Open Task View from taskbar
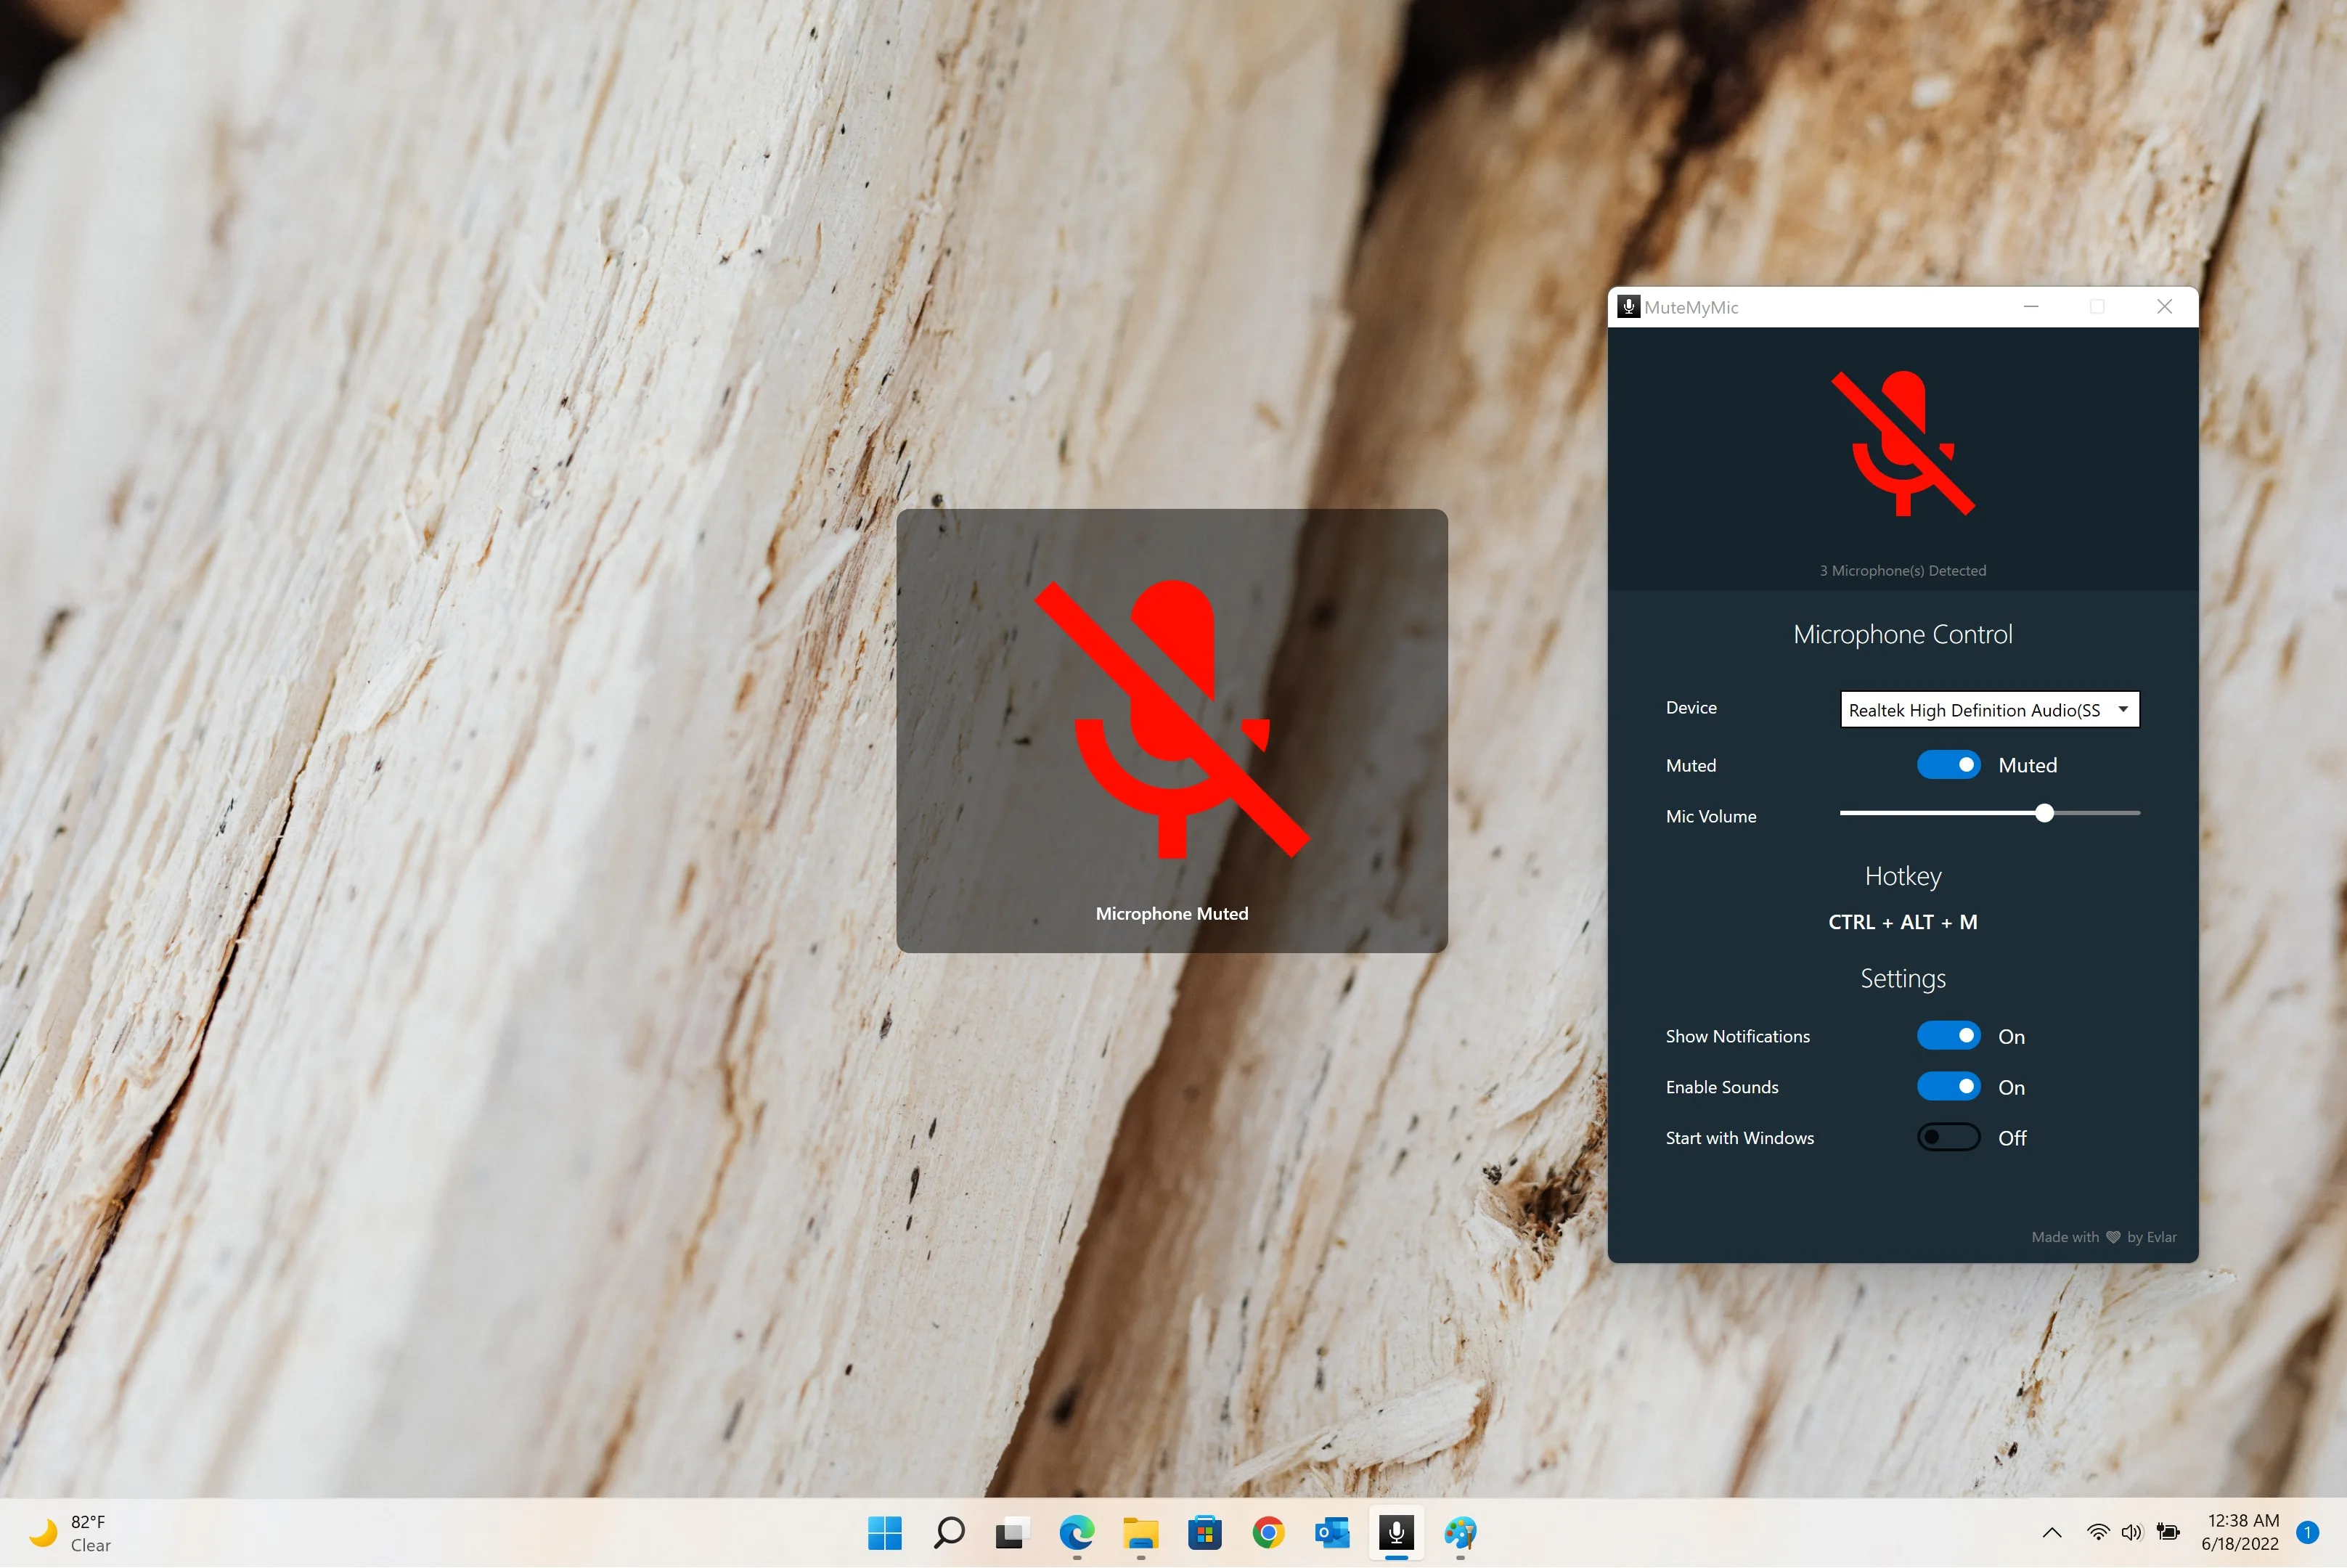Viewport: 2347px width, 1568px height. 1012,1532
